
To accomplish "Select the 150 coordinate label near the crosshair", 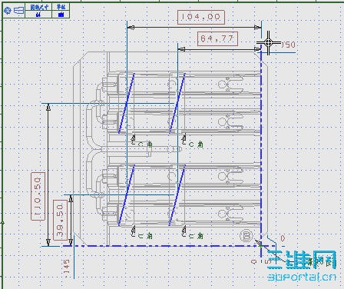I will coord(288,45).
